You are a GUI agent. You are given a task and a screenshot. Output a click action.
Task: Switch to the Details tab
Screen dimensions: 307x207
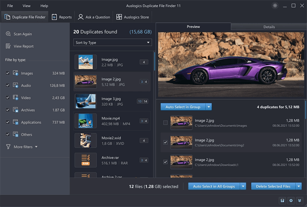click(x=269, y=27)
